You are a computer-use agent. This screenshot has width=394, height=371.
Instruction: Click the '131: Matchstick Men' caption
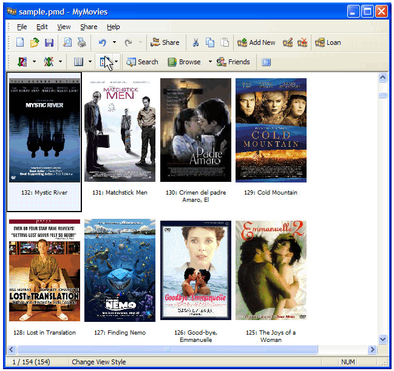120,192
